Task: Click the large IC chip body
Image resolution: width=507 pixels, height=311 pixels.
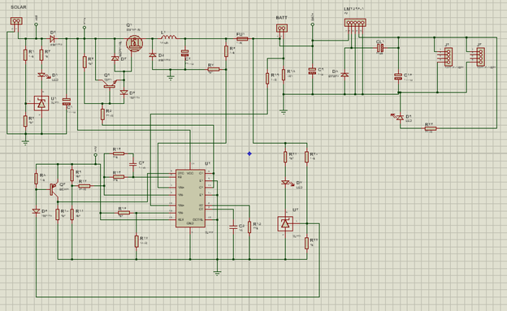Action: pyautogui.click(x=190, y=198)
